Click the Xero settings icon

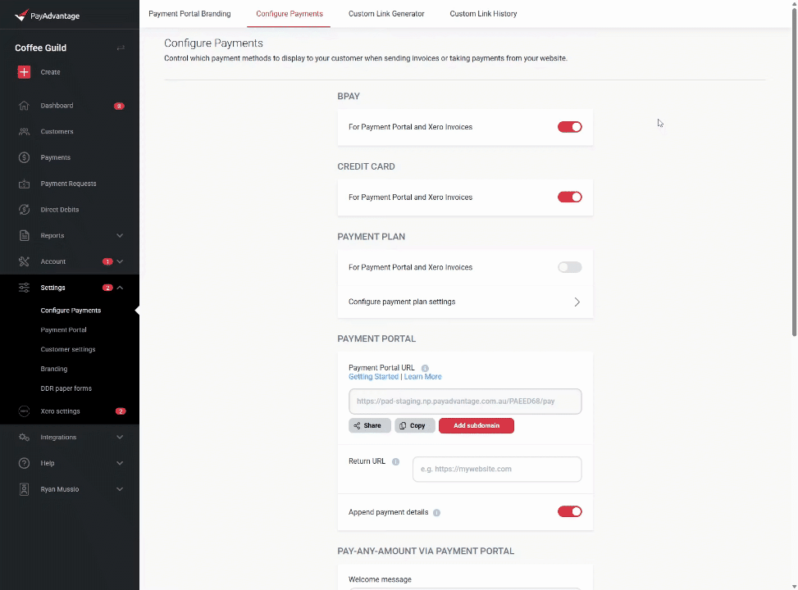point(24,411)
